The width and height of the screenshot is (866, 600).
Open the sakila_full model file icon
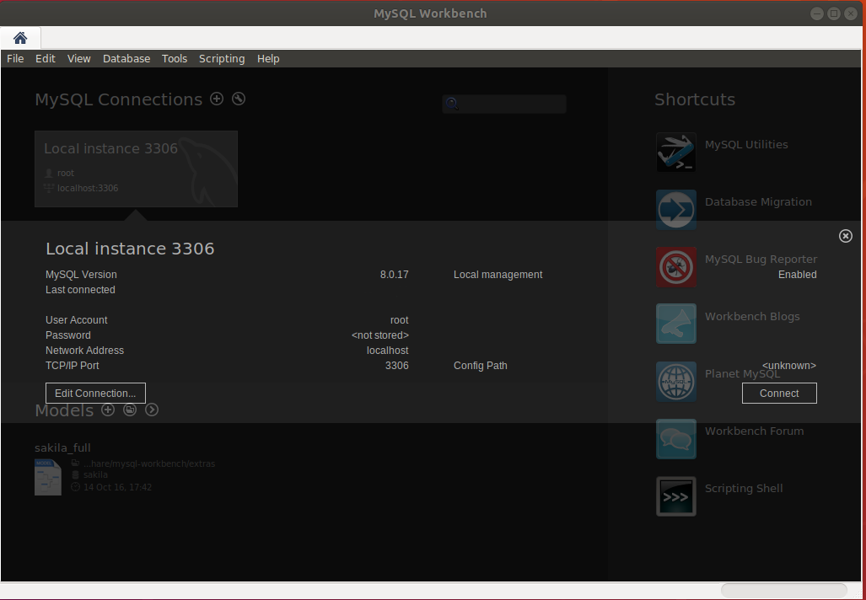click(48, 477)
